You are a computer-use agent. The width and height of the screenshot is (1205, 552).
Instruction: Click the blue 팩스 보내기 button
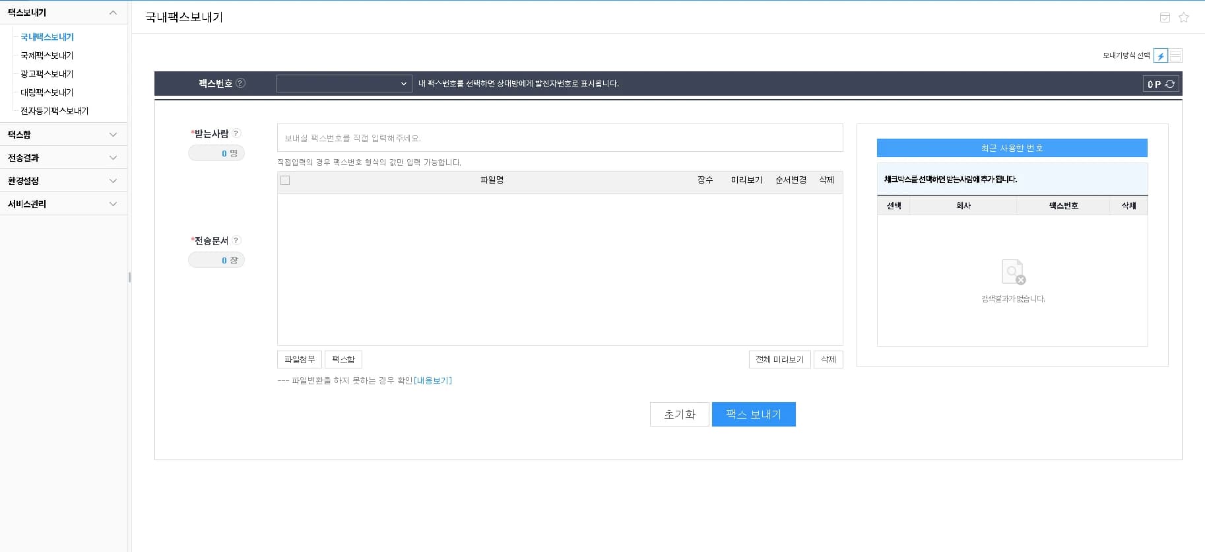point(754,414)
